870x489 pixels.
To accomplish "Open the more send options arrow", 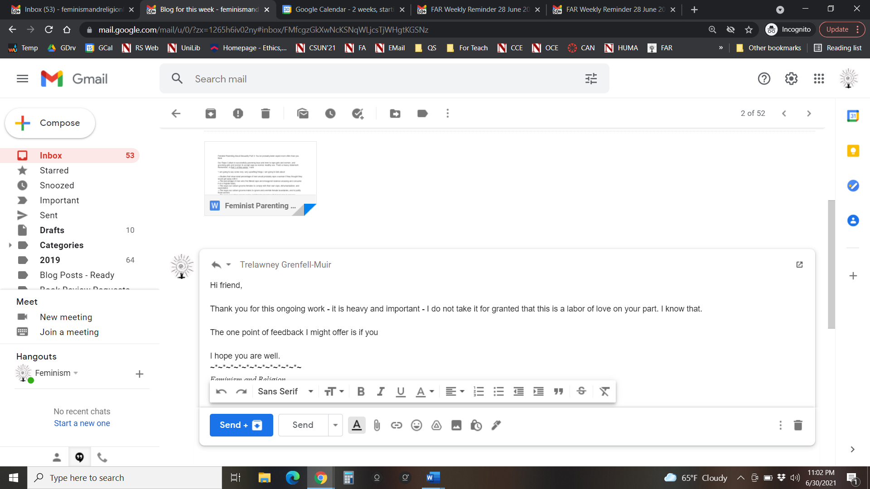I will (335, 425).
